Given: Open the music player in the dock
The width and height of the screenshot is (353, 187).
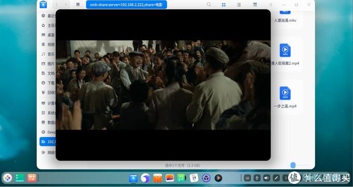Looking at the screenshot, I should click(x=182, y=178).
